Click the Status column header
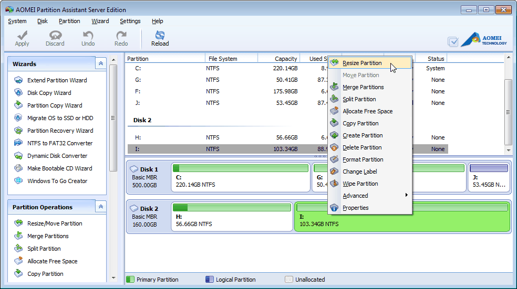The height and width of the screenshot is (289, 517). 431,59
